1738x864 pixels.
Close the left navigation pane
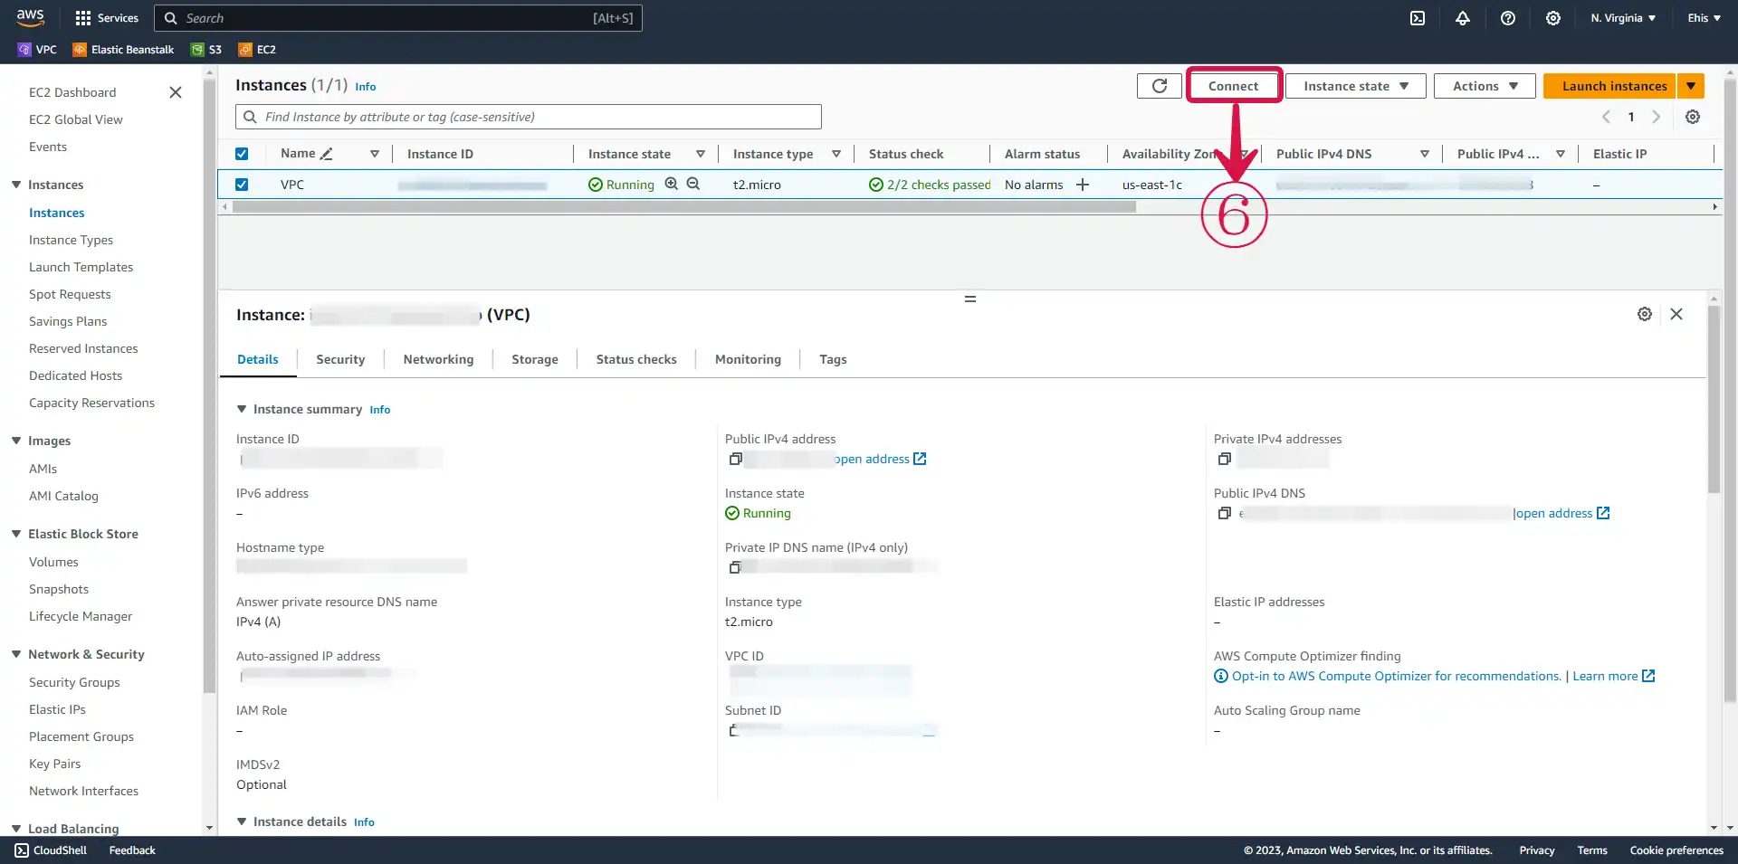pos(176,92)
